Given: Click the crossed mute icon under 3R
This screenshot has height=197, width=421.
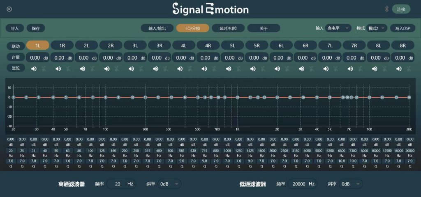Looking at the screenshot, I should [165, 69].
